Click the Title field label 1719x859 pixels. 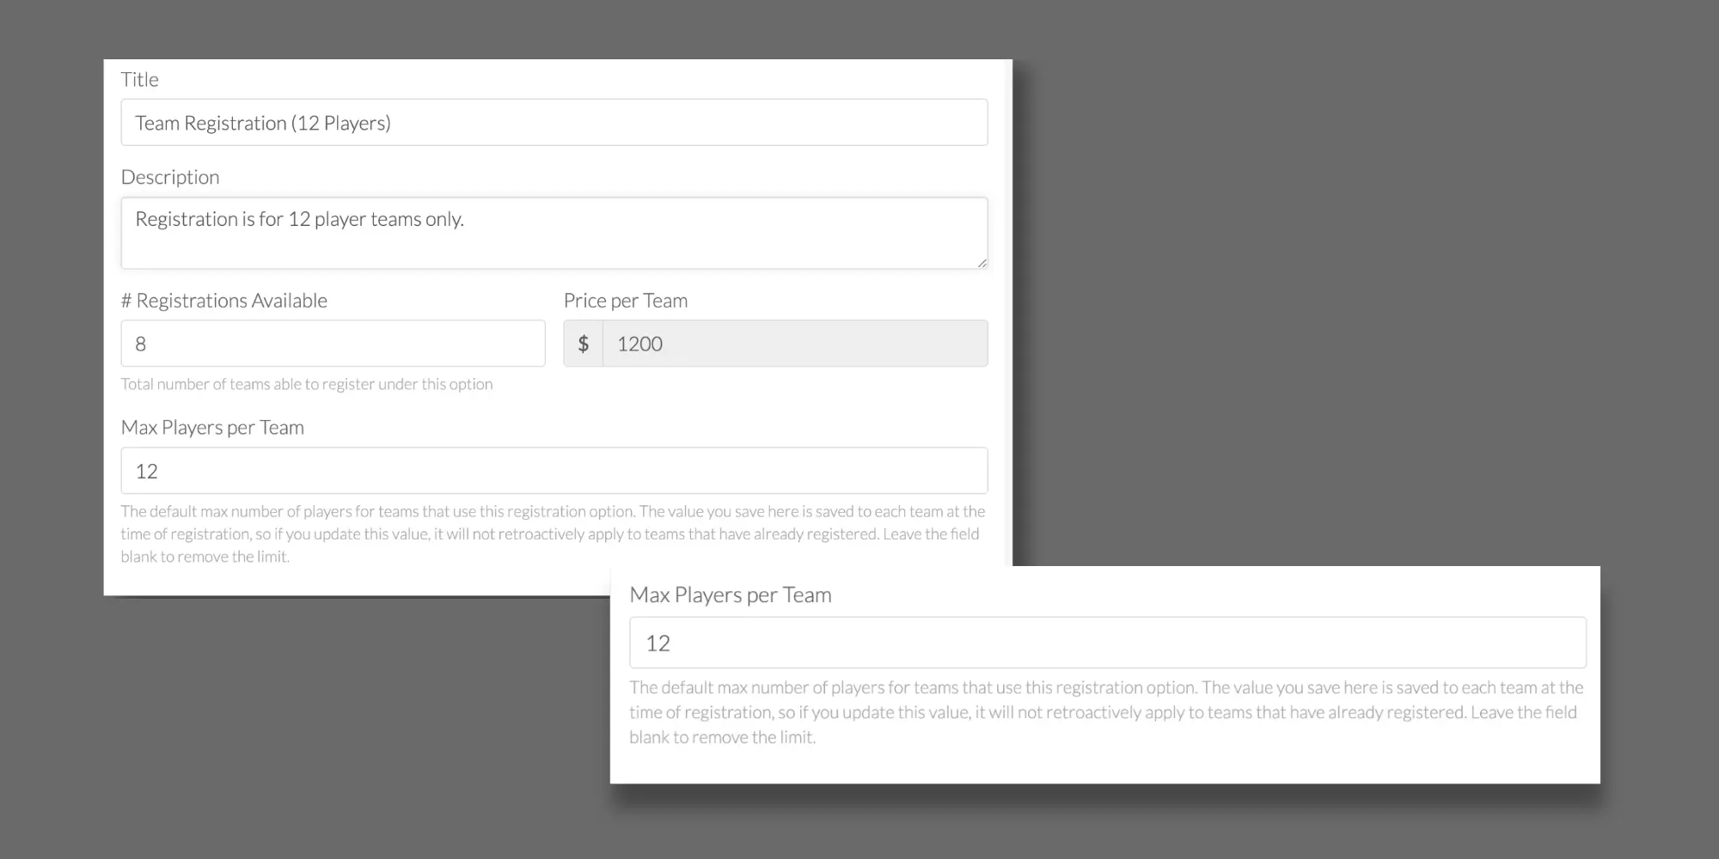[x=140, y=80]
